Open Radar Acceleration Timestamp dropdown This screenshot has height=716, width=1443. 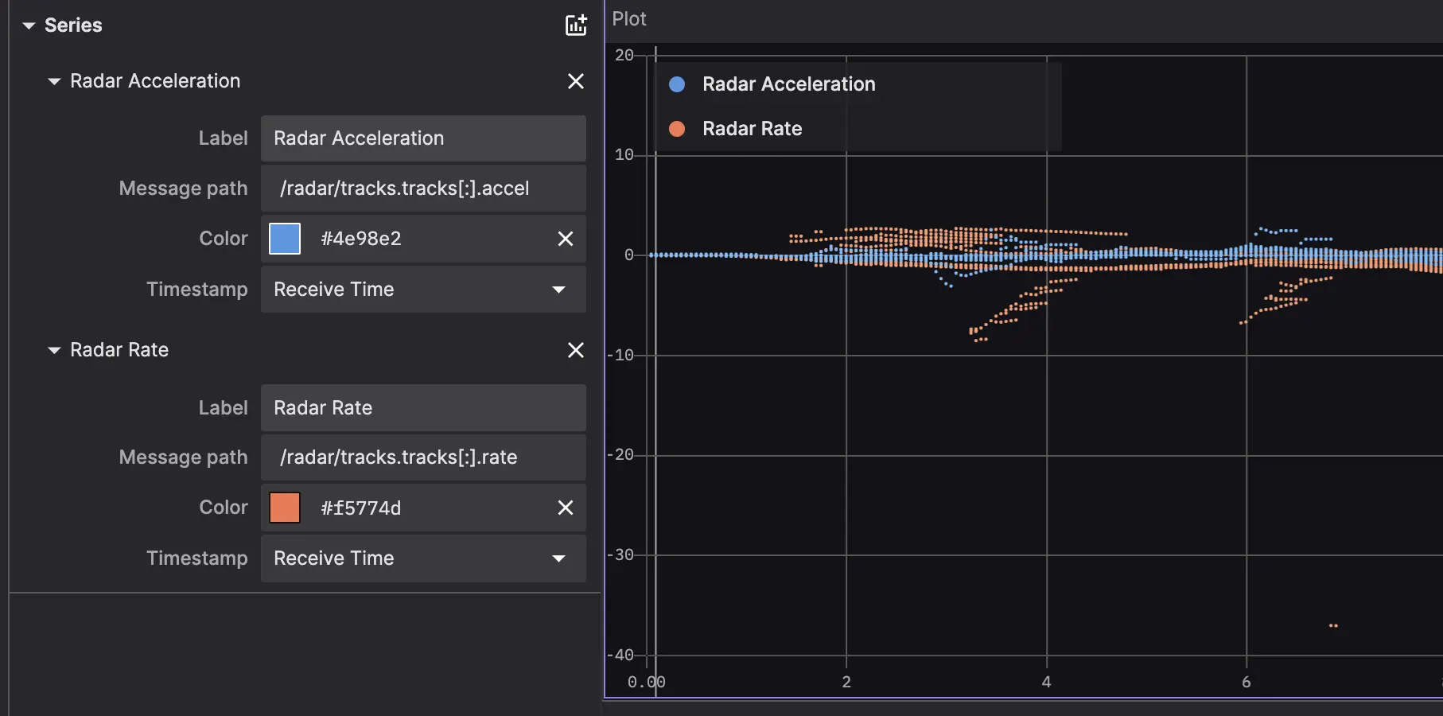coord(423,290)
